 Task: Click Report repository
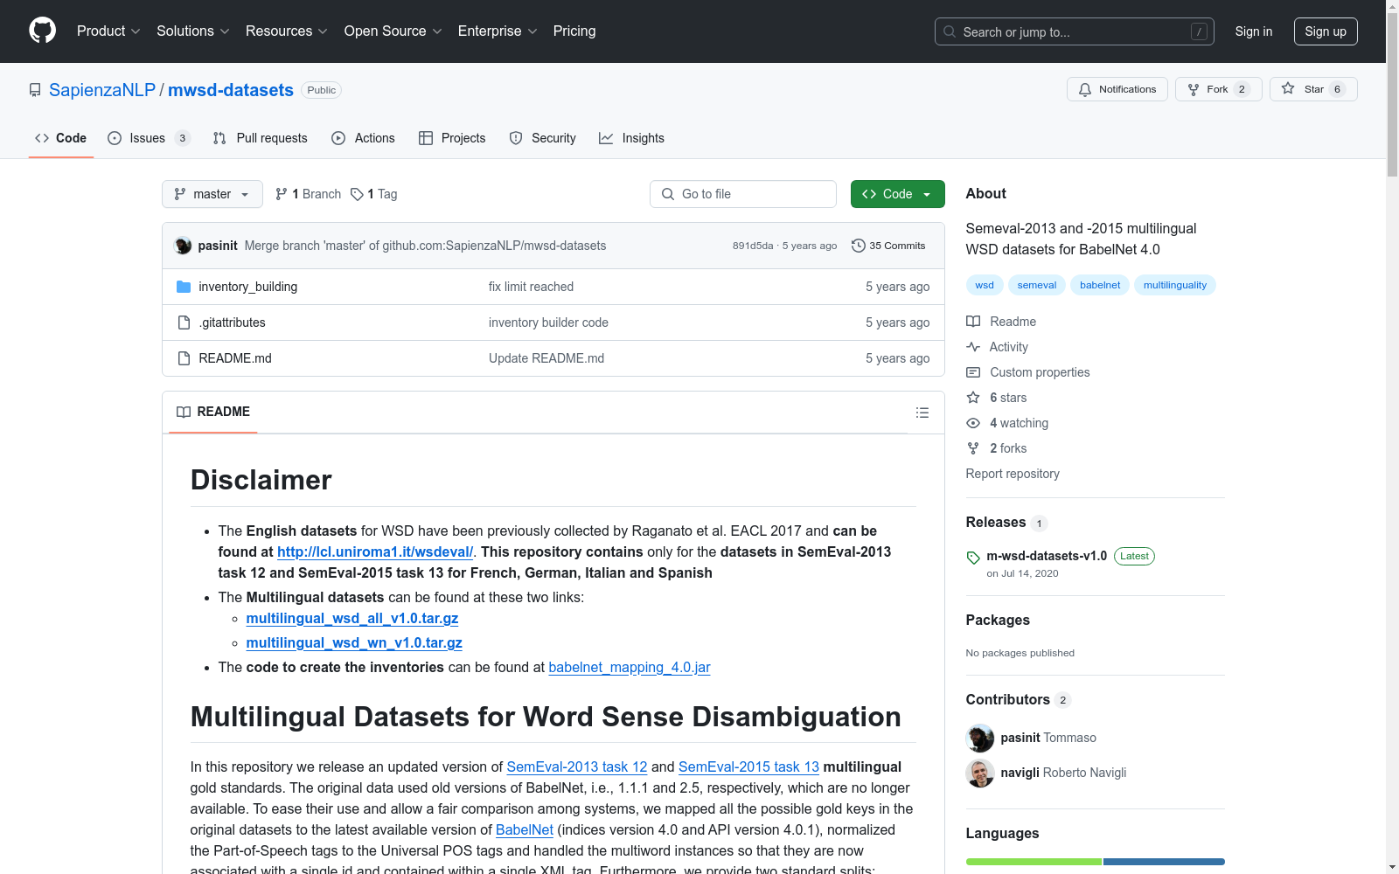point(1013,474)
